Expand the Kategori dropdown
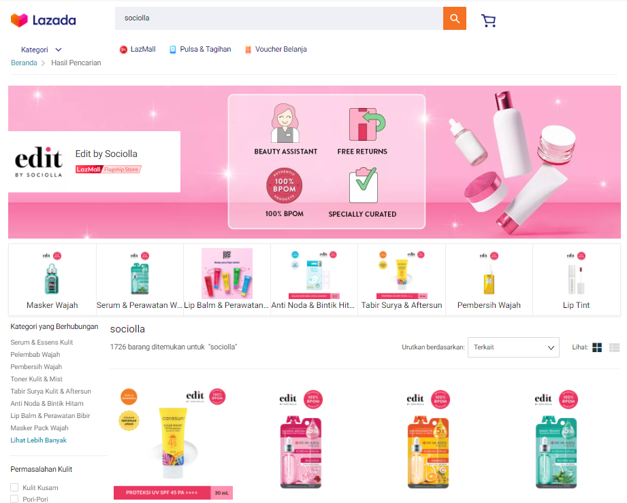Viewport: 627px width, 503px height. click(x=41, y=50)
